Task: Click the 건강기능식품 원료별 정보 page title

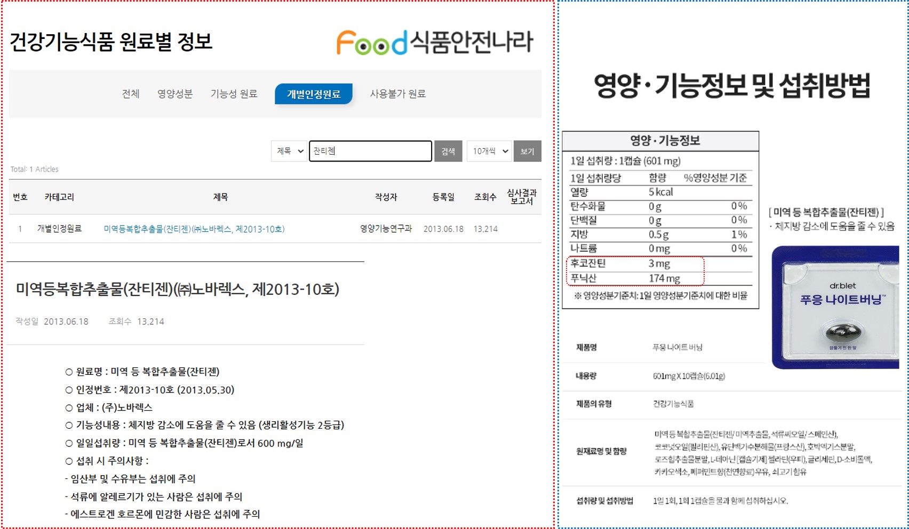Action: tap(111, 42)
